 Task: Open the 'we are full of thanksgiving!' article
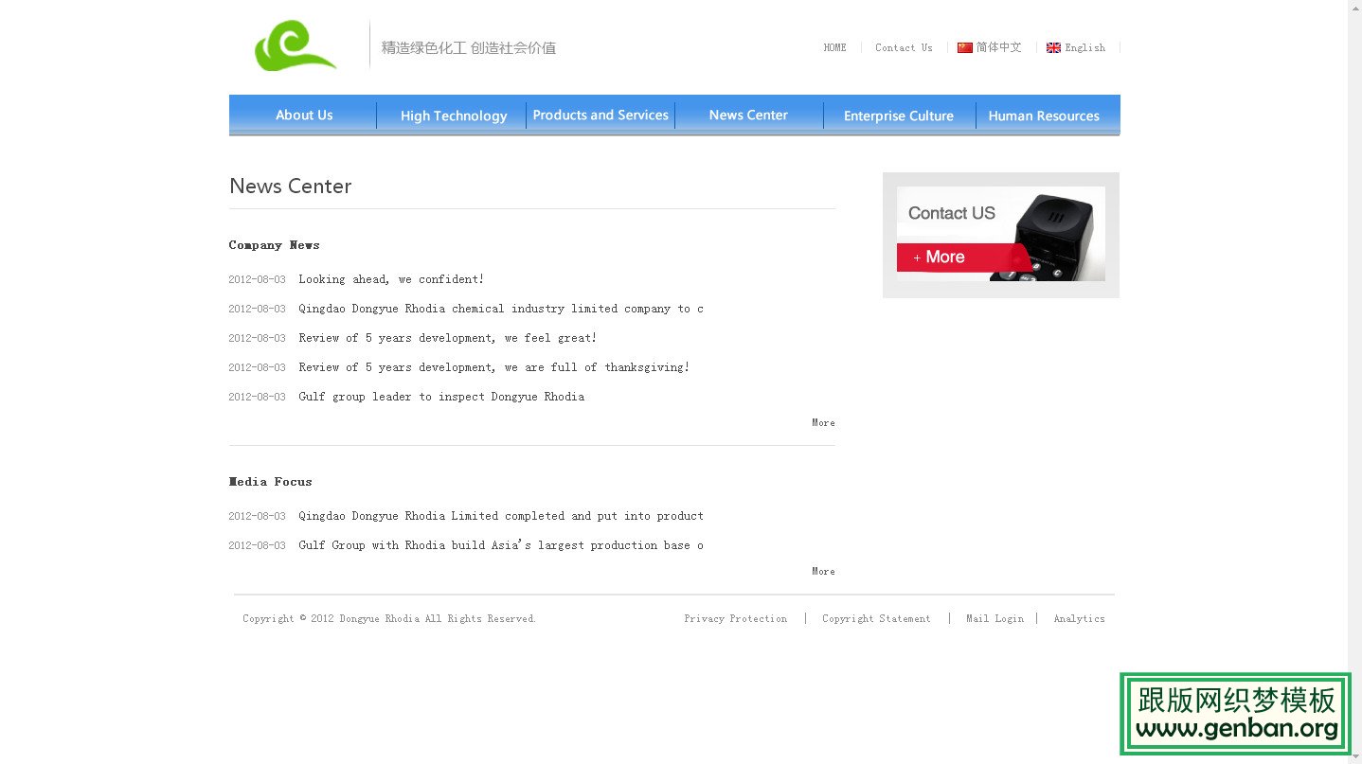(494, 367)
